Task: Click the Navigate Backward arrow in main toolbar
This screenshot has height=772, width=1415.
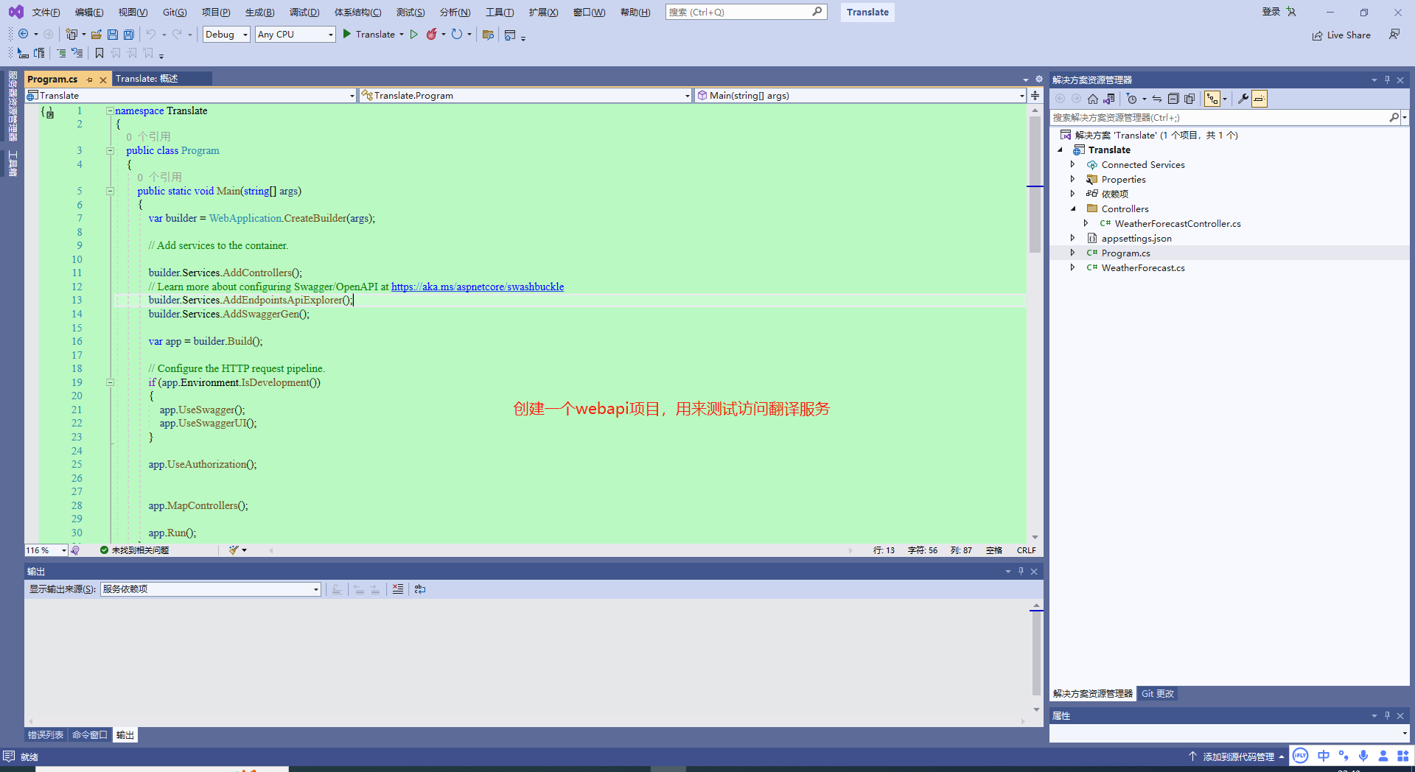Action: pos(24,34)
